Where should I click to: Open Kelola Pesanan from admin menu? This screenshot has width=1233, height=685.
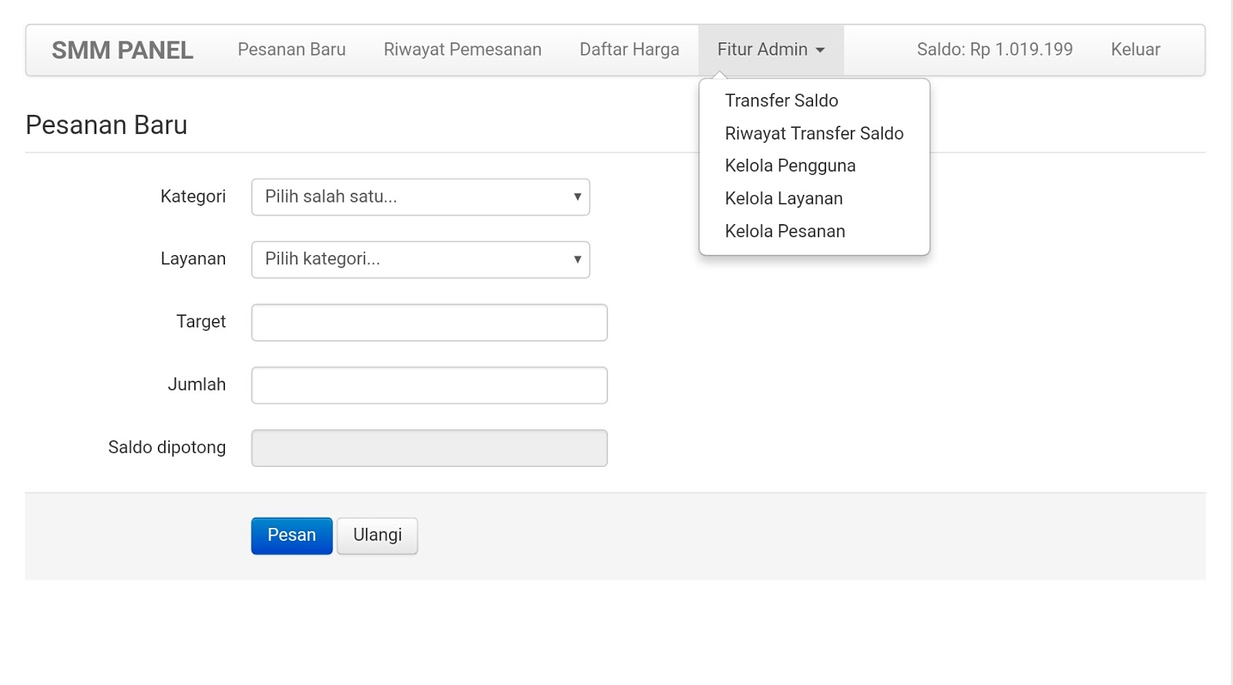tap(784, 231)
